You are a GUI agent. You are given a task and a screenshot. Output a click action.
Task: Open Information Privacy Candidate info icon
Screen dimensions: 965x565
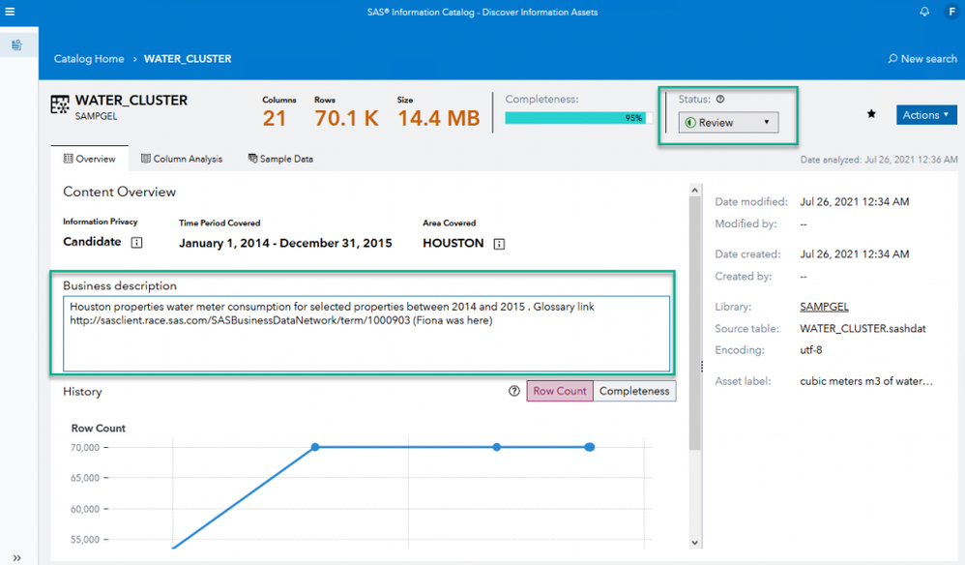click(136, 243)
